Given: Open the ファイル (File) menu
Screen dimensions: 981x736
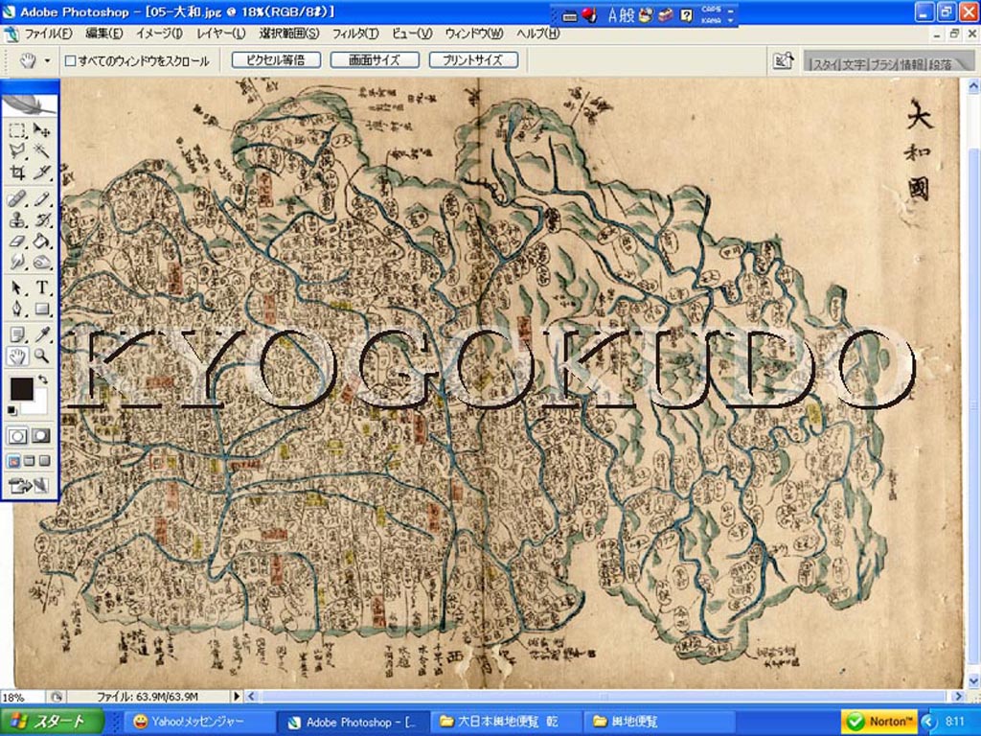Looking at the screenshot, I should coord(48,34).
